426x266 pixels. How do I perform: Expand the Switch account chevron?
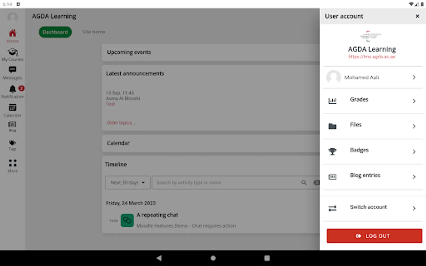click(x=414, y=208)
